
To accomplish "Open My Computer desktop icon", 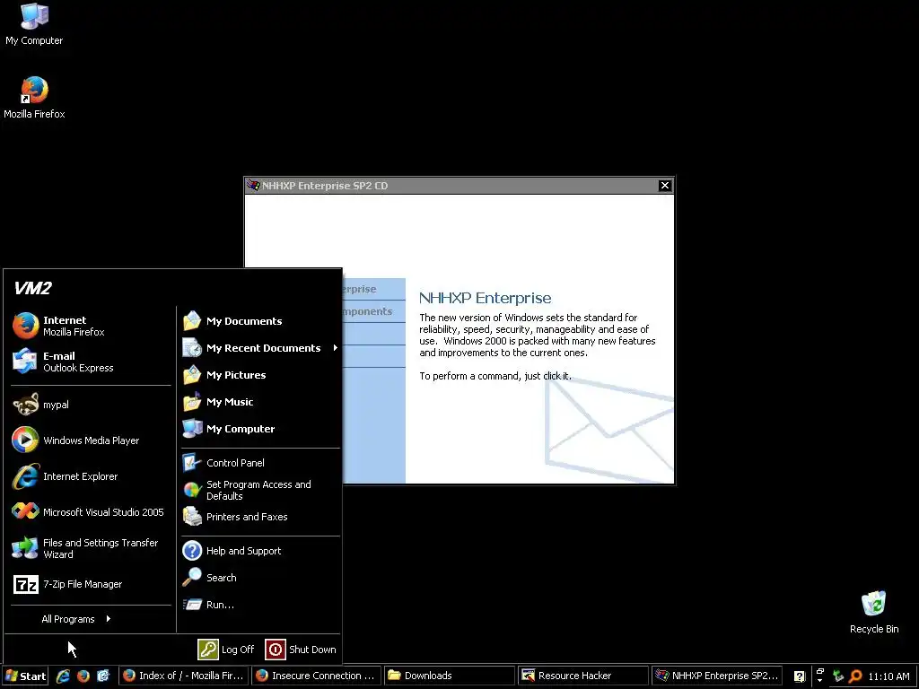I will click(x=34, y=23).
